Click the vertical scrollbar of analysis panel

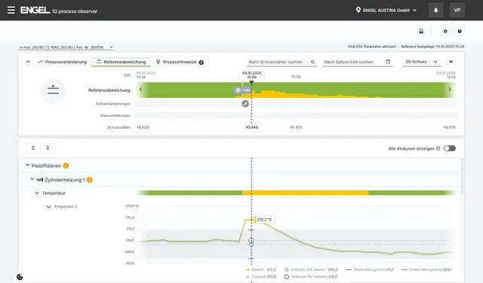462,177
